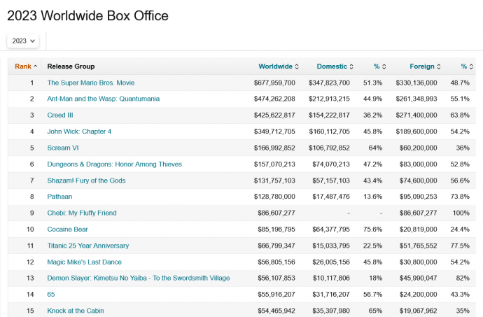483x317 pixels.
Task: Select worldwide value $349,712,705
Action: point(274,132)
